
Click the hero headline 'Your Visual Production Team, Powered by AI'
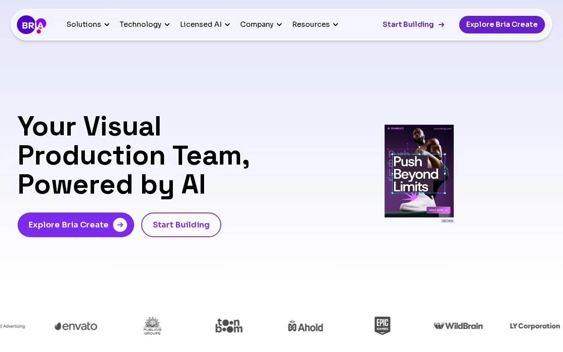pyautogui.click(x=134, y=155)
